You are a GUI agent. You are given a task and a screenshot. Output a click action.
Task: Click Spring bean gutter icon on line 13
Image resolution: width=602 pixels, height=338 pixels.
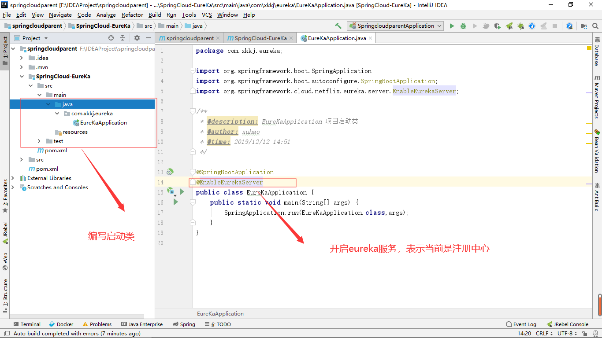pyautogui.click(x=170, y=172)
